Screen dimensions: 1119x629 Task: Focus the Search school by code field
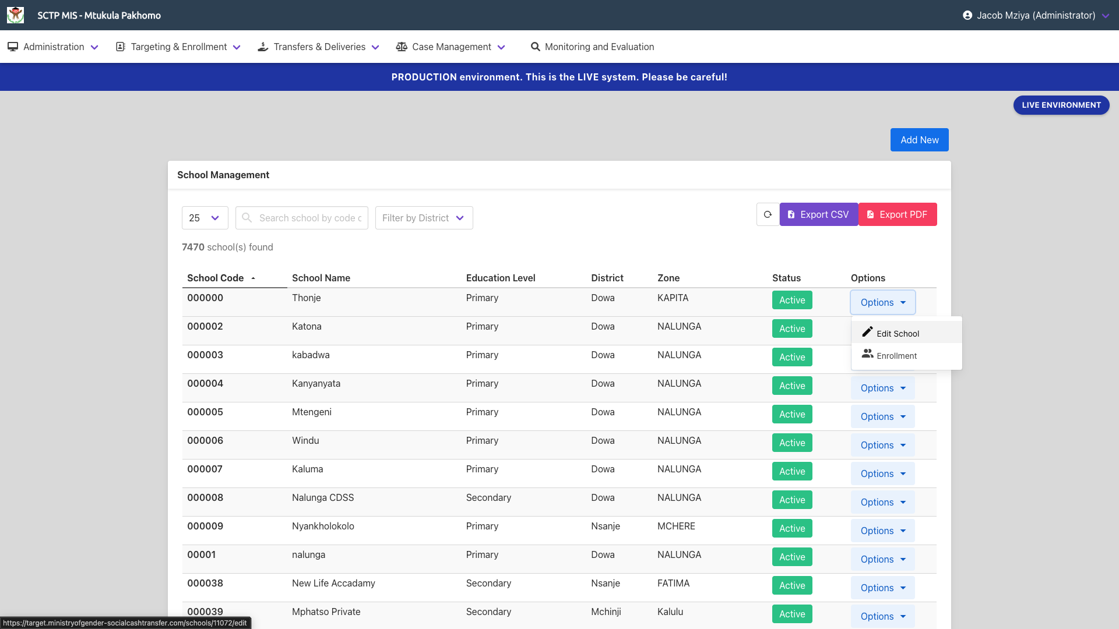(x=302, y=218)
